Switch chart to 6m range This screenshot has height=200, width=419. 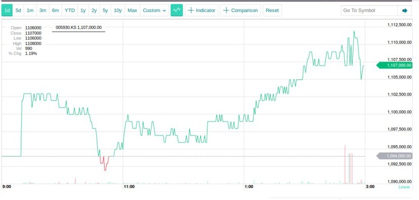click(x=55, y=11)
